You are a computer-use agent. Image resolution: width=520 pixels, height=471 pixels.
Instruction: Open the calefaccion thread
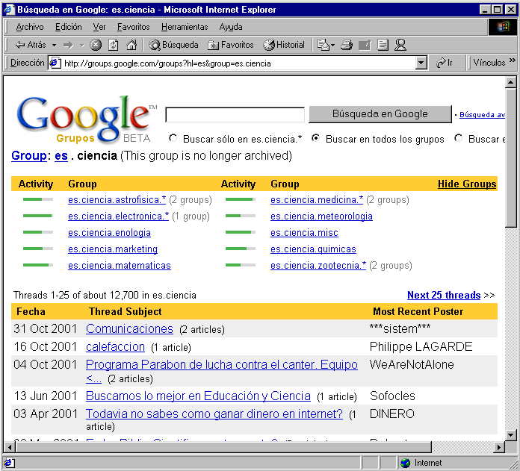pos(115,347)
